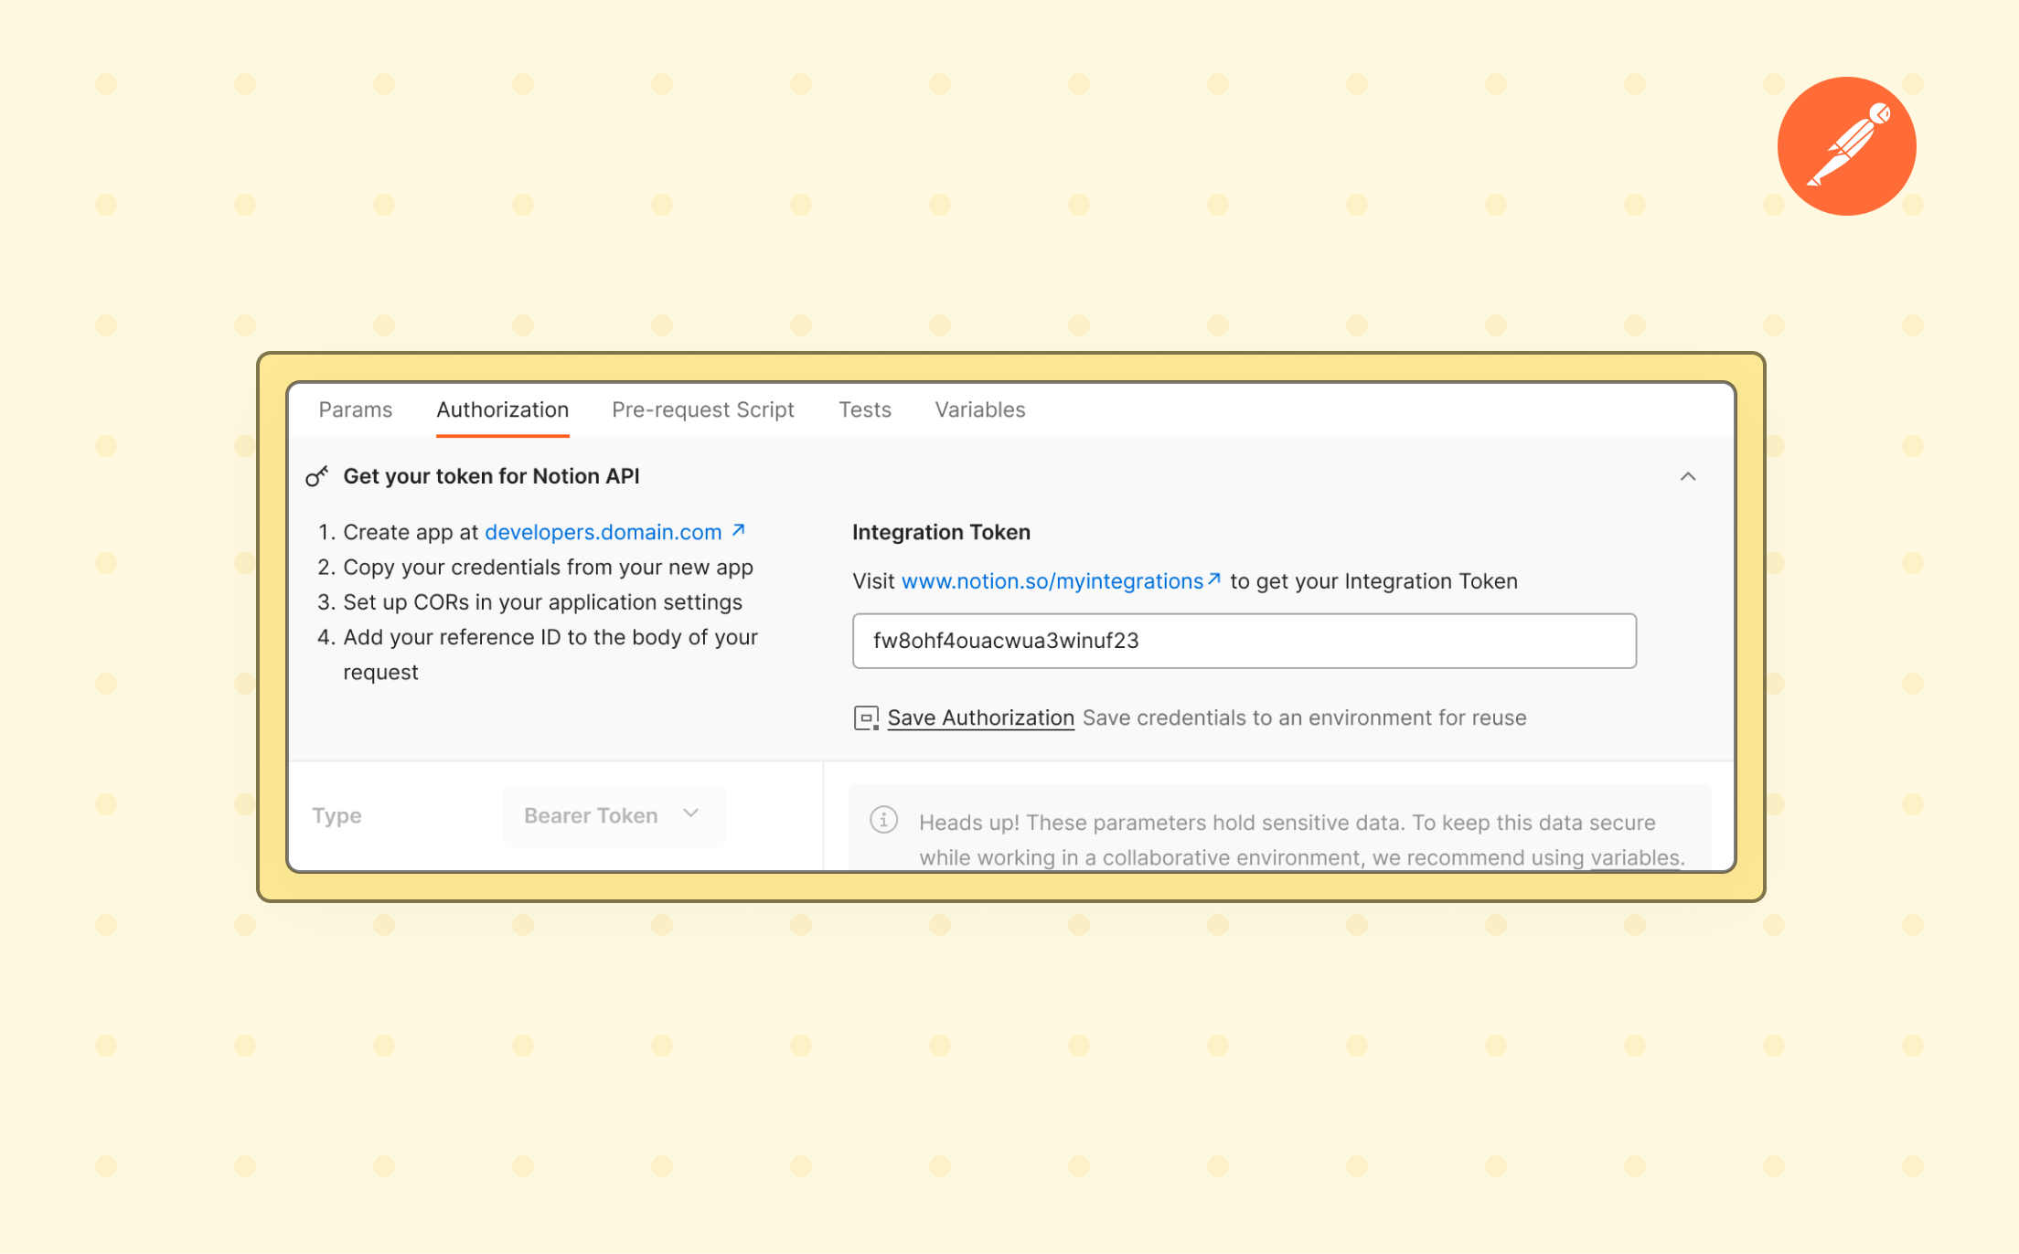
Task: Open the developers.domain.com link
Action: 604,532
